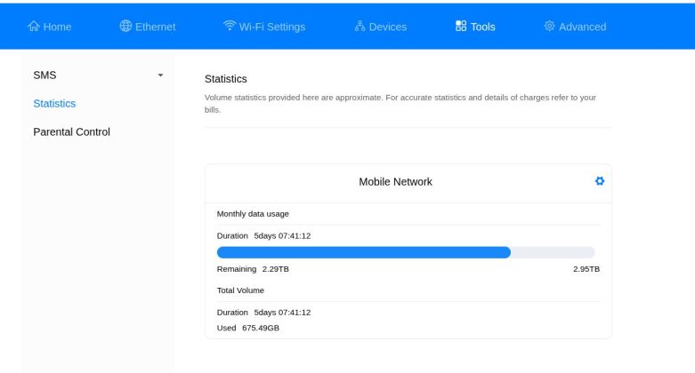Click the monthly data usage progress bar
The height and width of the screenshot is (373, 695).
click(x=406, y=252)
